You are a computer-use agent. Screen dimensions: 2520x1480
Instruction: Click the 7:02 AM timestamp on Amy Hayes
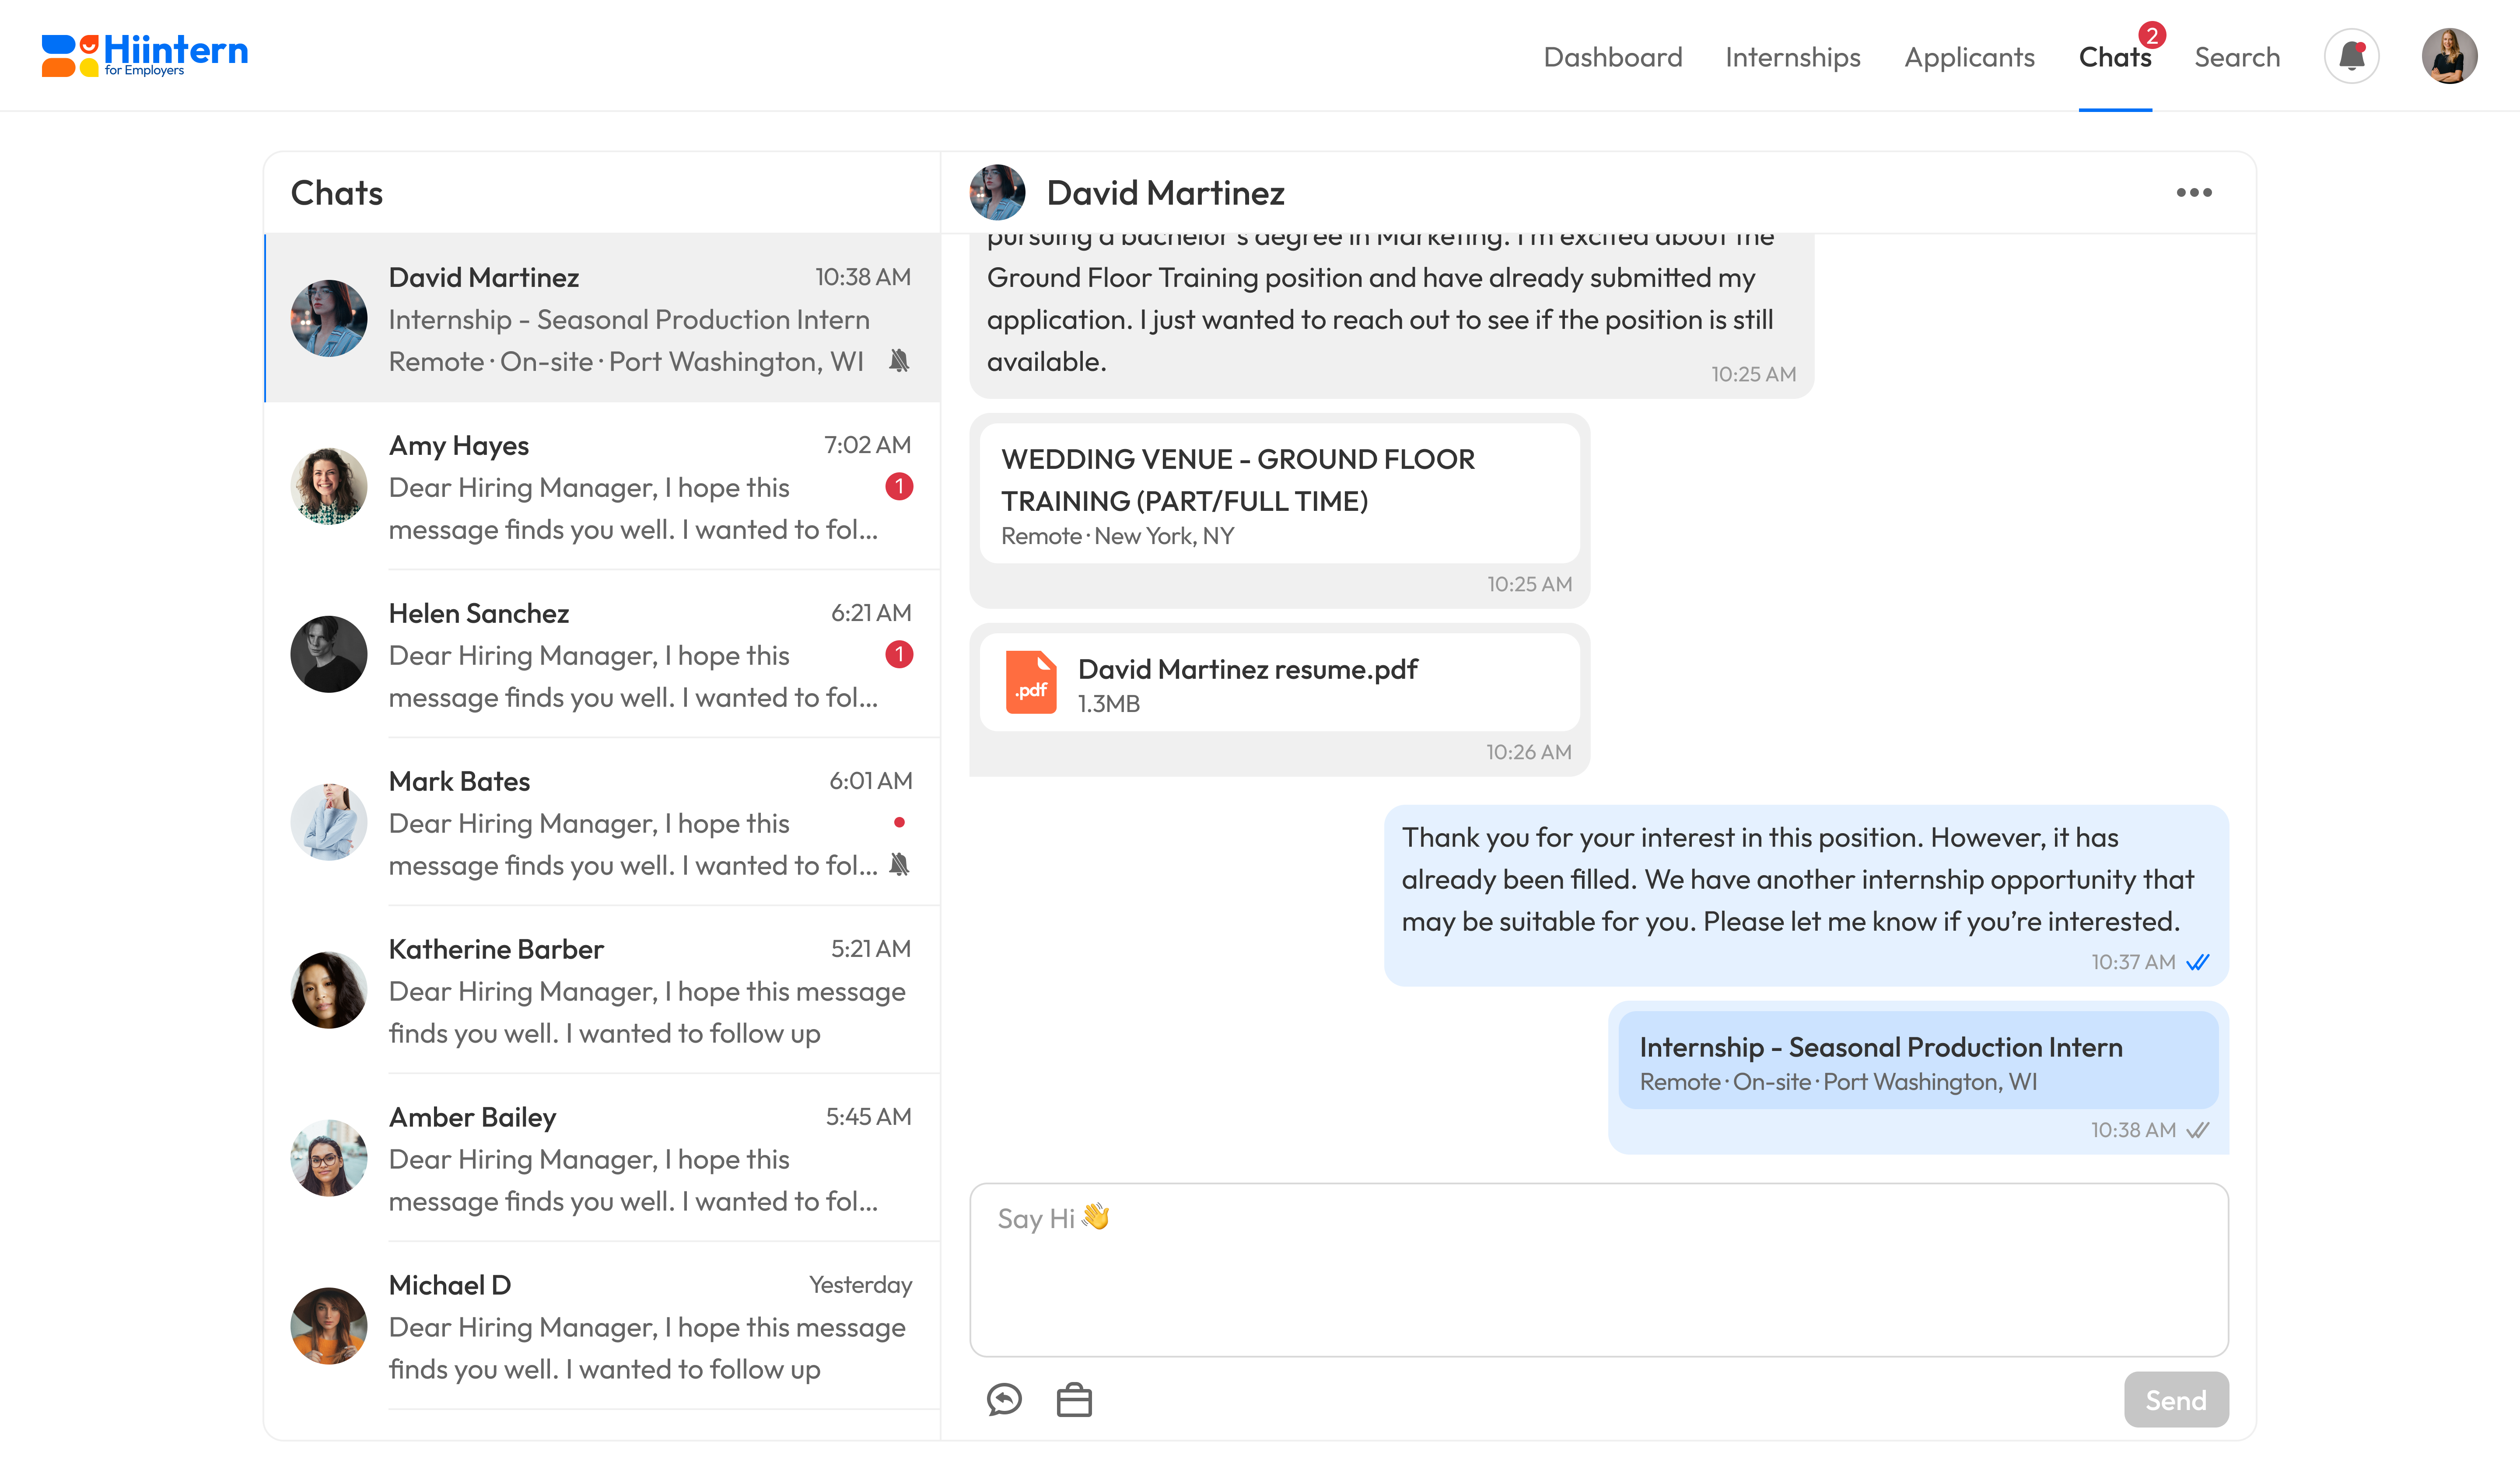[867, 445]
